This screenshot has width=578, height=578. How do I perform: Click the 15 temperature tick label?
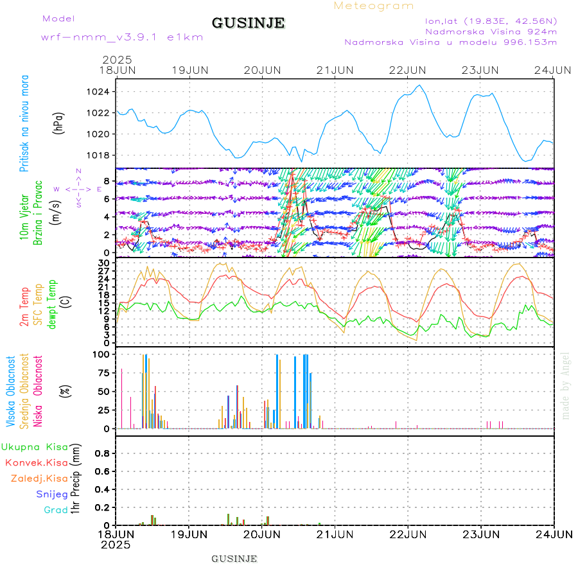pos(103,302)
